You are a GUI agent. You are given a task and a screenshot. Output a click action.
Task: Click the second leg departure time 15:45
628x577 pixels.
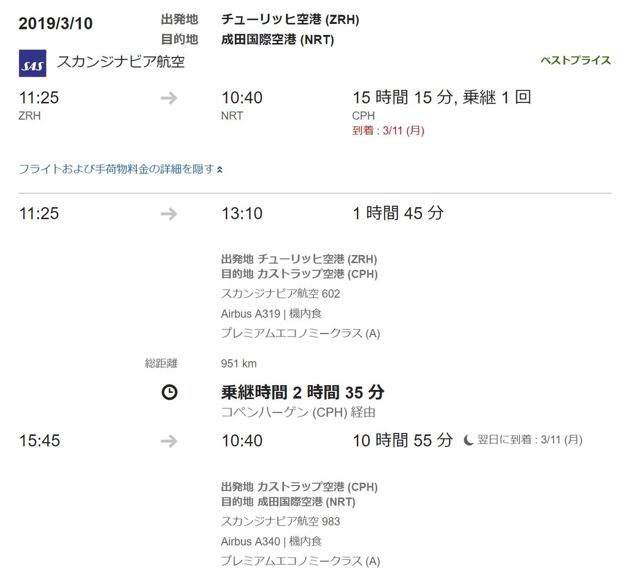40,441
